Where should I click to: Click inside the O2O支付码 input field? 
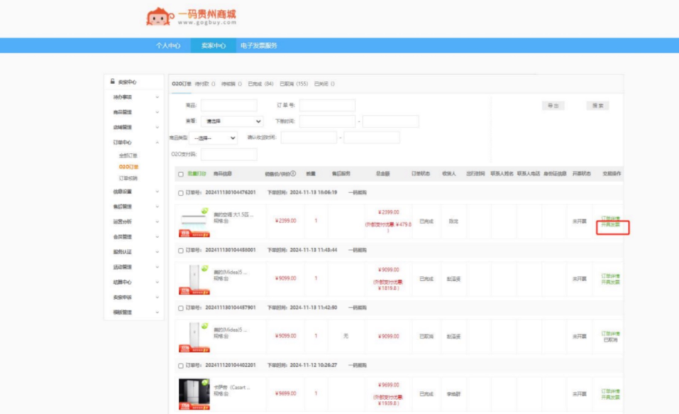229,154
